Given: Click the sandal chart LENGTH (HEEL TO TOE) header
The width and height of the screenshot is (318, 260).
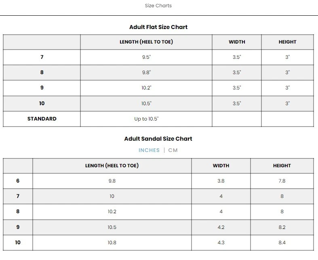Looking at the screenshot, I should (x=112, y=166).
